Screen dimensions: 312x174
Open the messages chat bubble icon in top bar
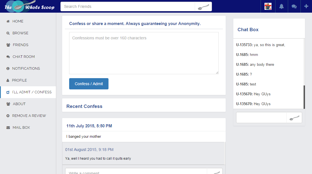point(294,6)
